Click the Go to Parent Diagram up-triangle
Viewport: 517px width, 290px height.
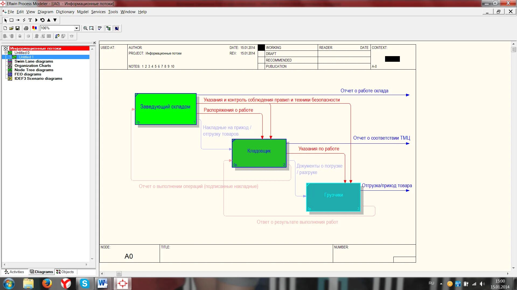(x=49, y=20)
